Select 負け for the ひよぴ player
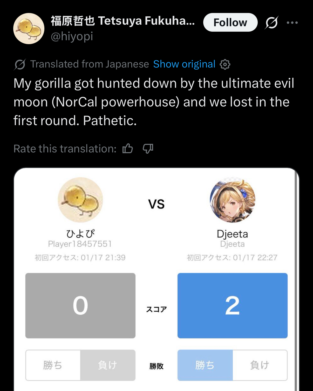The height and width of the screenshot is (391, 313). point(108,365)
